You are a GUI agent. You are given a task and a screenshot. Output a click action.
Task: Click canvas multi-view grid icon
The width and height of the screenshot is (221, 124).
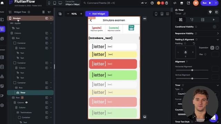click(167, 14)
